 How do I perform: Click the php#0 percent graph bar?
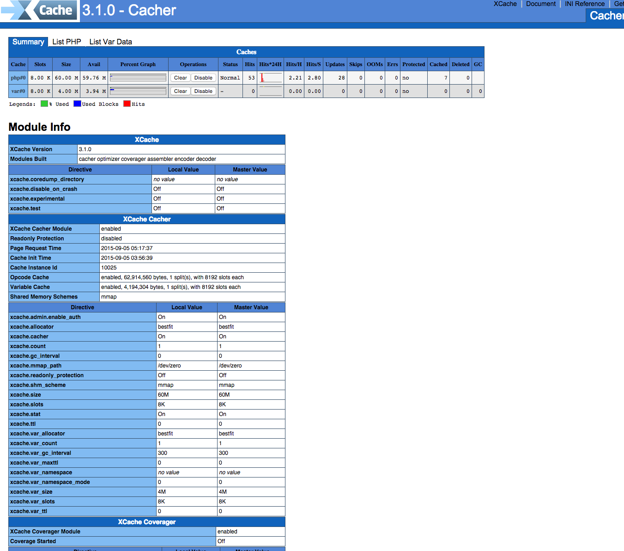pyautogui.click(x=138, y=78)
